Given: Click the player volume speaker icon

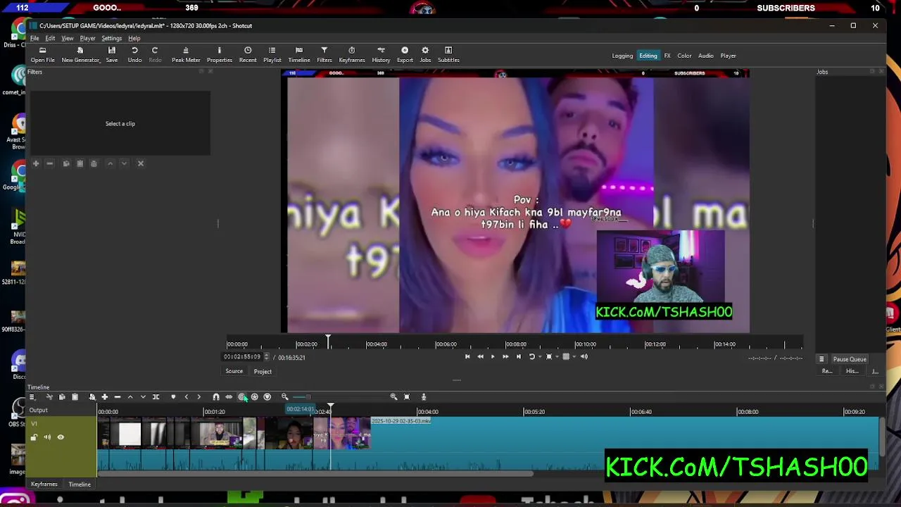Looking at the screenshot, I should coord(584,356).
